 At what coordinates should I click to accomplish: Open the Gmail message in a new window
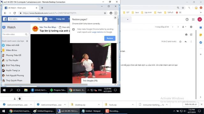click(191, 35)
